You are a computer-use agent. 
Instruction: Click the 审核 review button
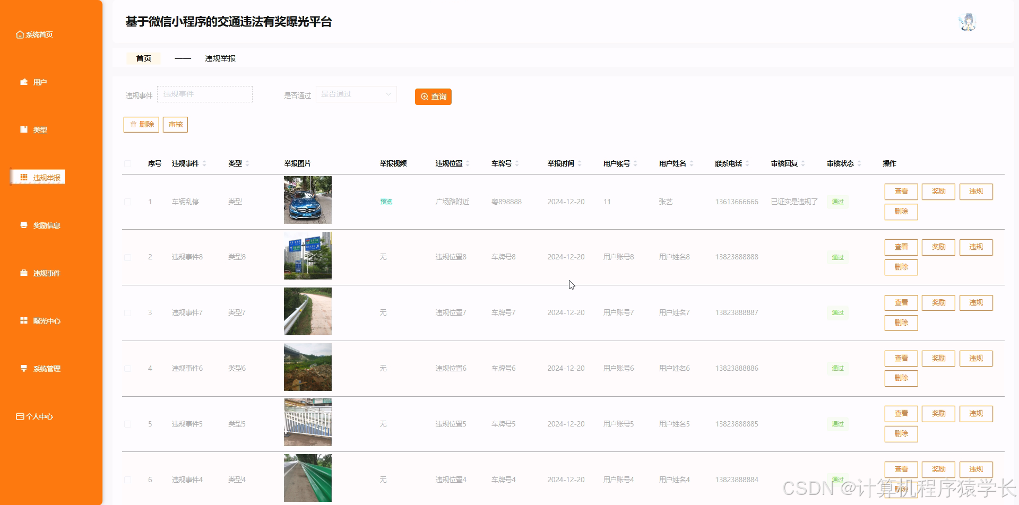tap(175, 124)
